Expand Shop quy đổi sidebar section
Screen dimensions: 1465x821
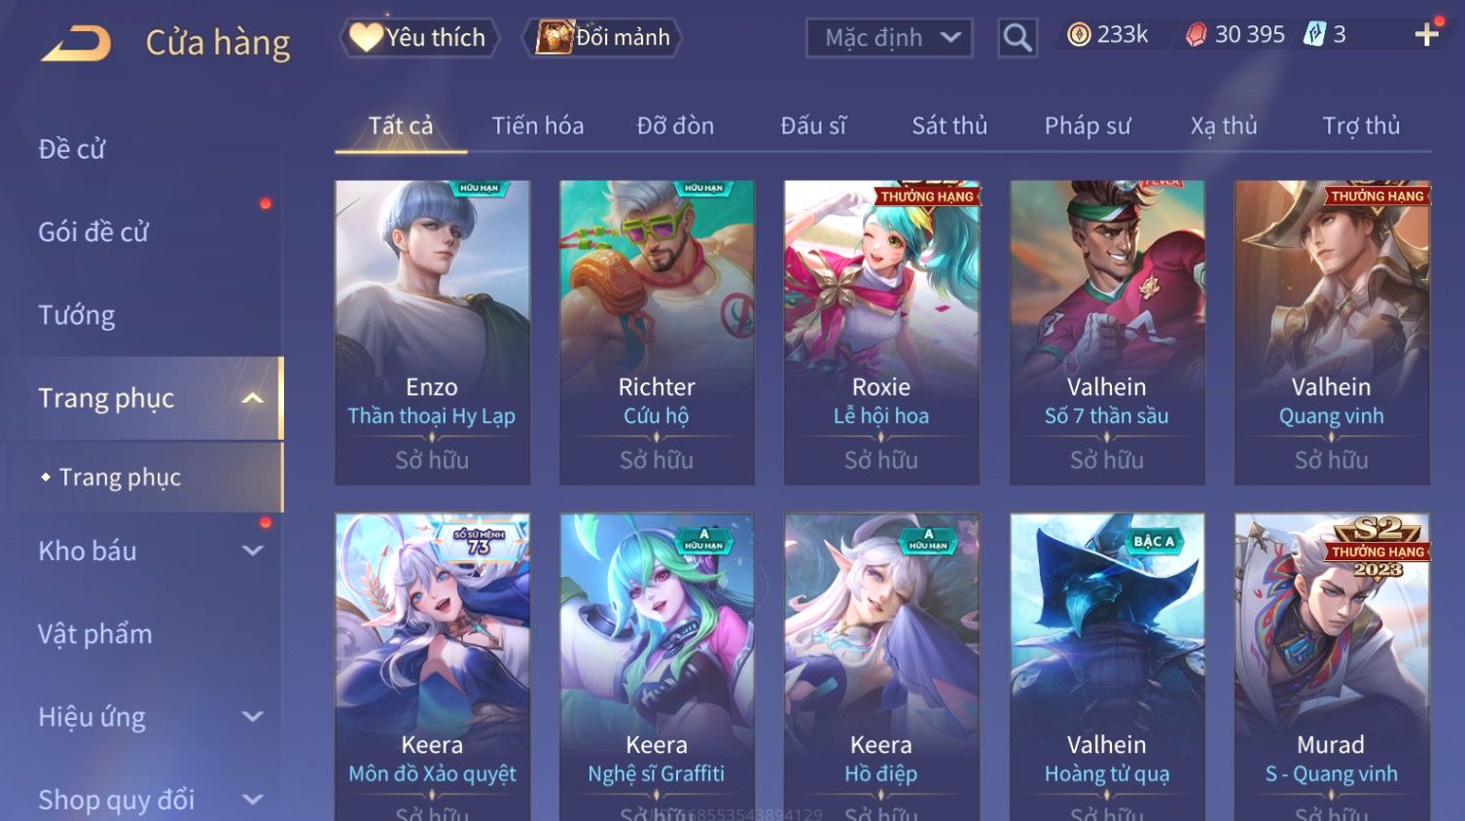tap(252, 800)
